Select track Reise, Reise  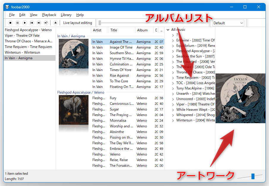point(128,160)
